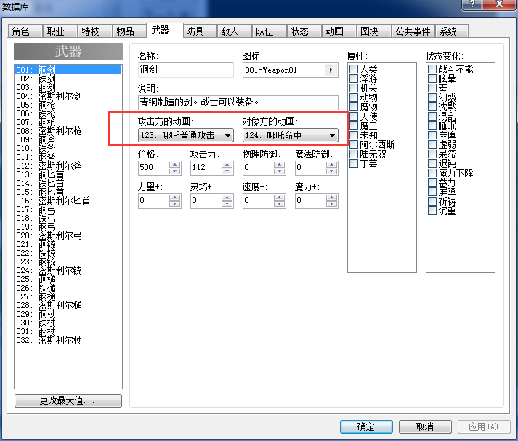
Task: Check the 战斗不能 state checkbox
Action: tap(432, 69)
